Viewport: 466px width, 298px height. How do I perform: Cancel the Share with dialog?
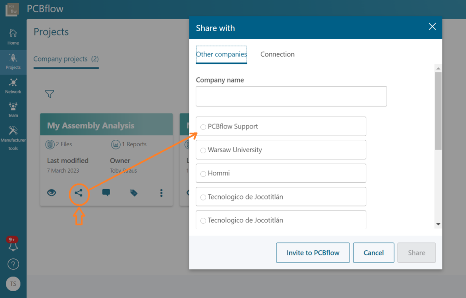click(x=374, y=253)
